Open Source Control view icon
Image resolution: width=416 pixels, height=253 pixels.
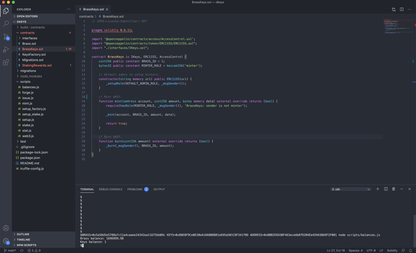6,36
